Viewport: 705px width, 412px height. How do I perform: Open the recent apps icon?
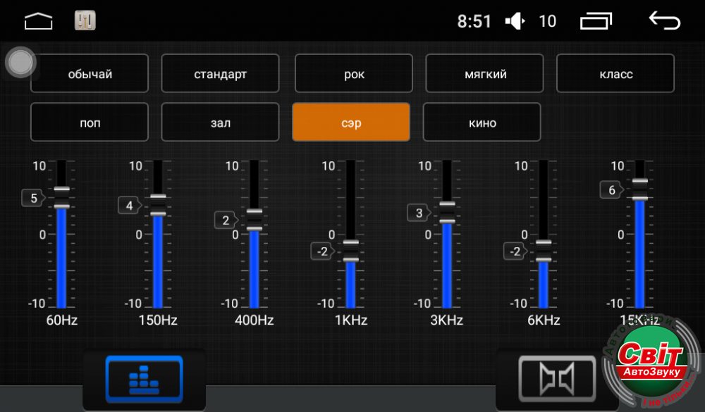pyautogui.click(x=596, y=22)
